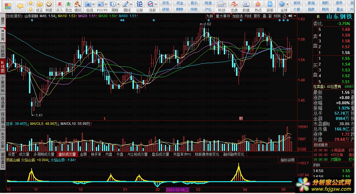Click 加自选 to add to watchlist

(237, 16)
